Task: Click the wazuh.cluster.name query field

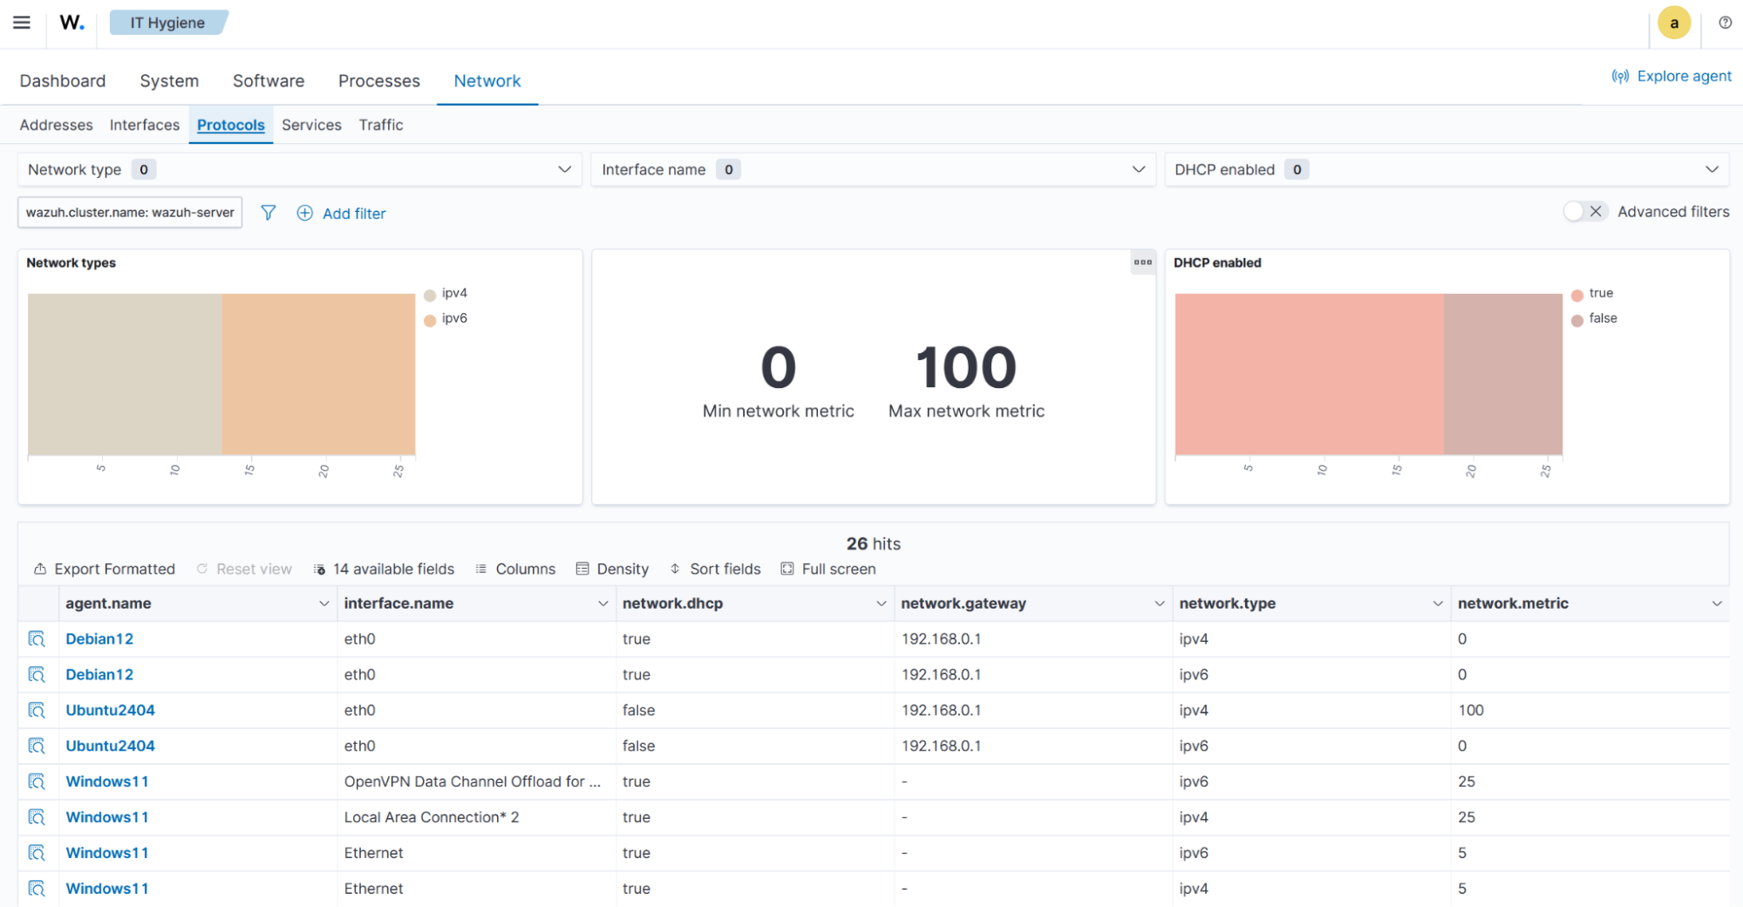Action: (x=130, y=213)
